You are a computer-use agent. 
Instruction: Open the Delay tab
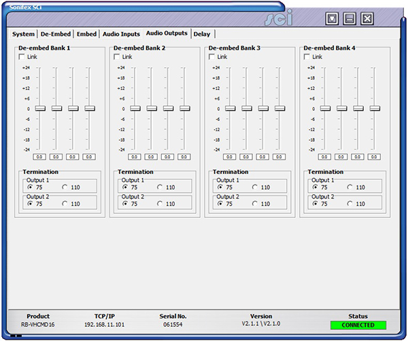202,34
